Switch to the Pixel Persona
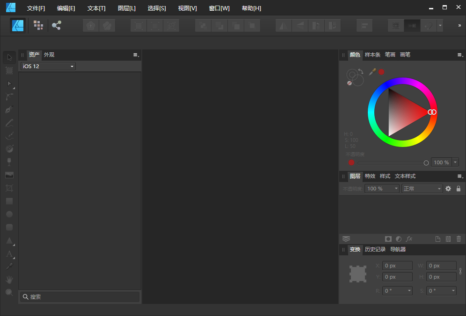Screen dimensions: 466x316 pyautogui.click(x=38, y=26)
